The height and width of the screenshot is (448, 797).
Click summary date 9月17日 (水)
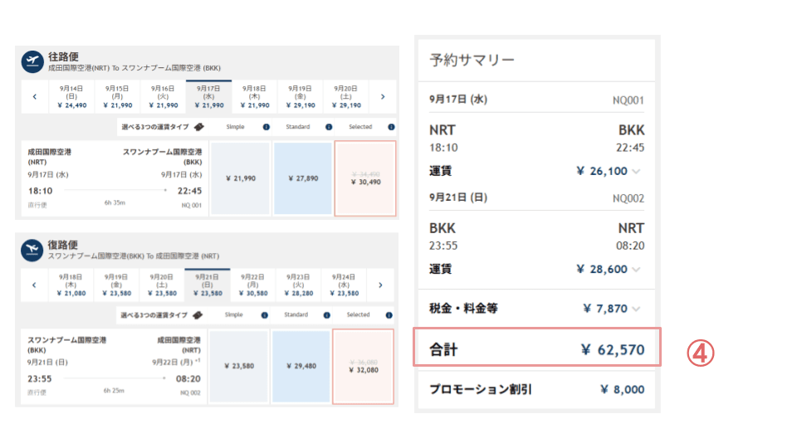pos(458,99)
